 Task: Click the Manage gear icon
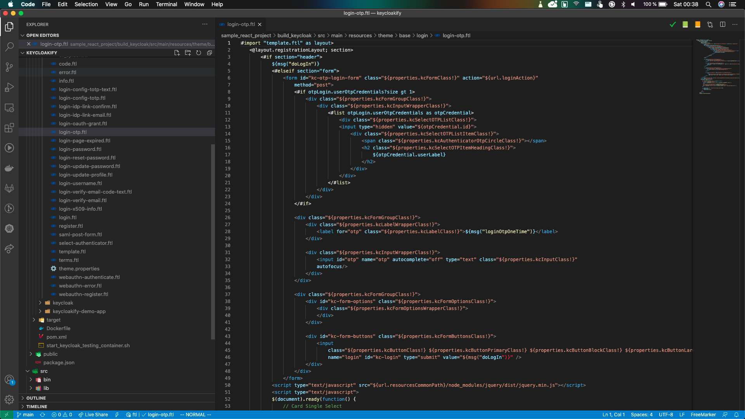9,399
